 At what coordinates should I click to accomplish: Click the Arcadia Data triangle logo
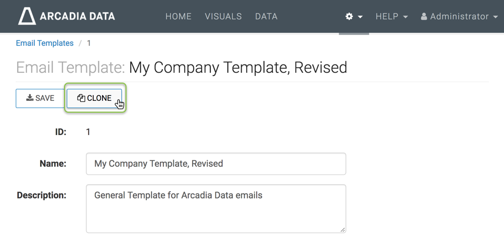tap(27, 17)
